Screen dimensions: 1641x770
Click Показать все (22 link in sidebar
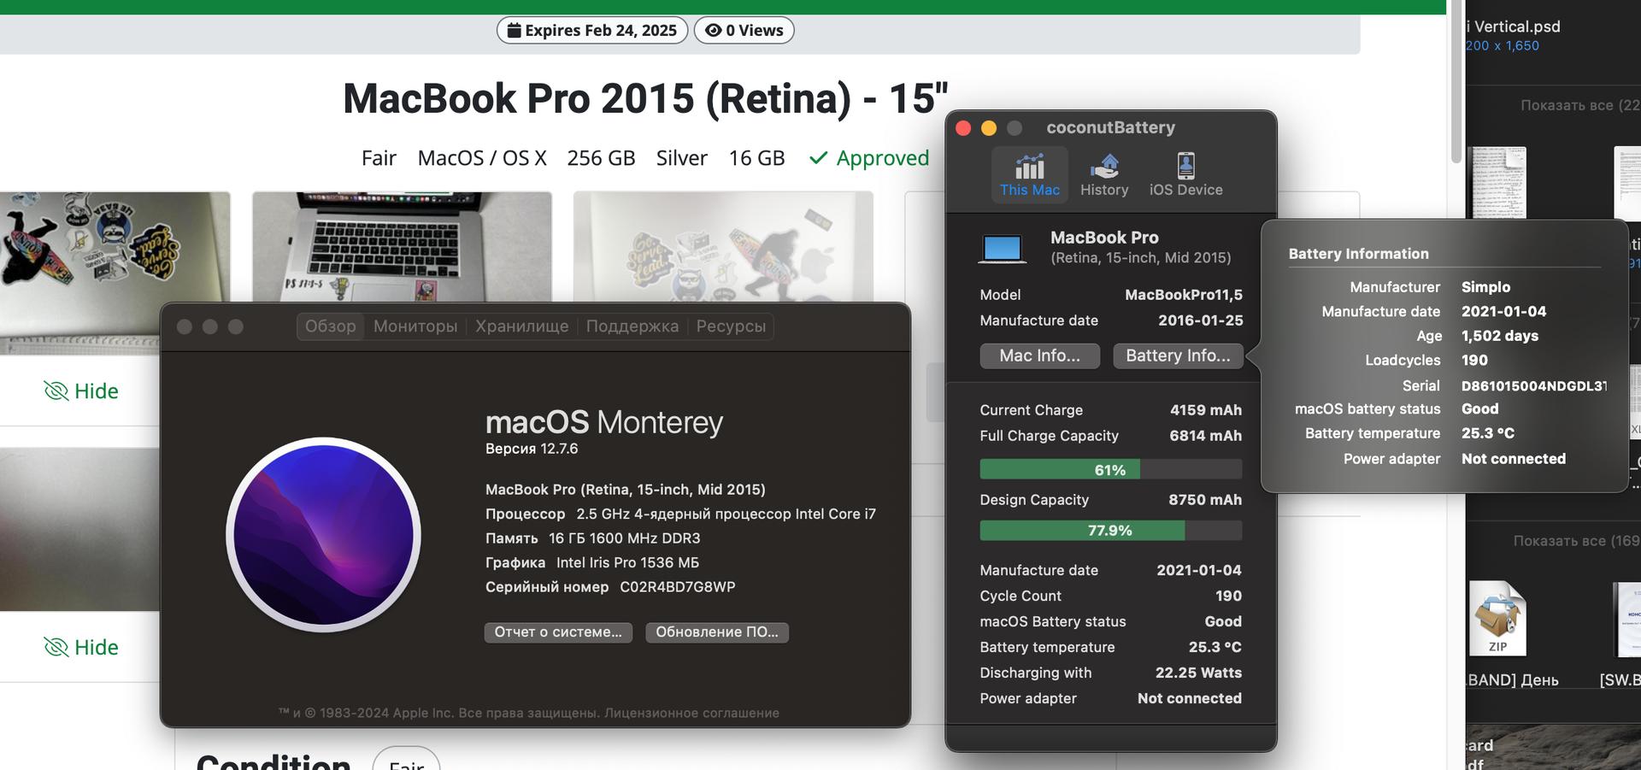click(x=1579, y=106)
